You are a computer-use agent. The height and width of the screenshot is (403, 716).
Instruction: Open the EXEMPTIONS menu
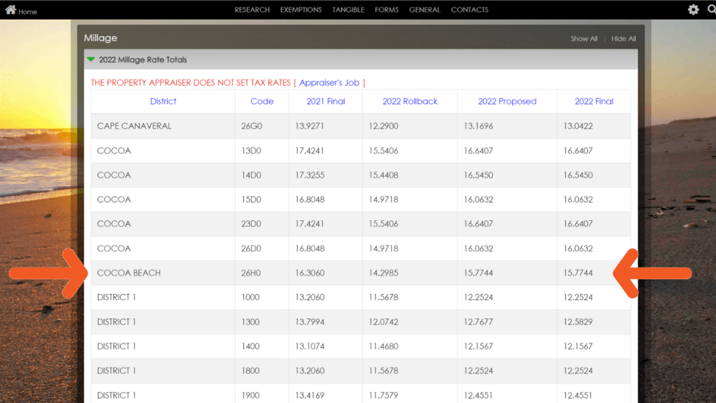pyautogui.click(x=301, y=10)
